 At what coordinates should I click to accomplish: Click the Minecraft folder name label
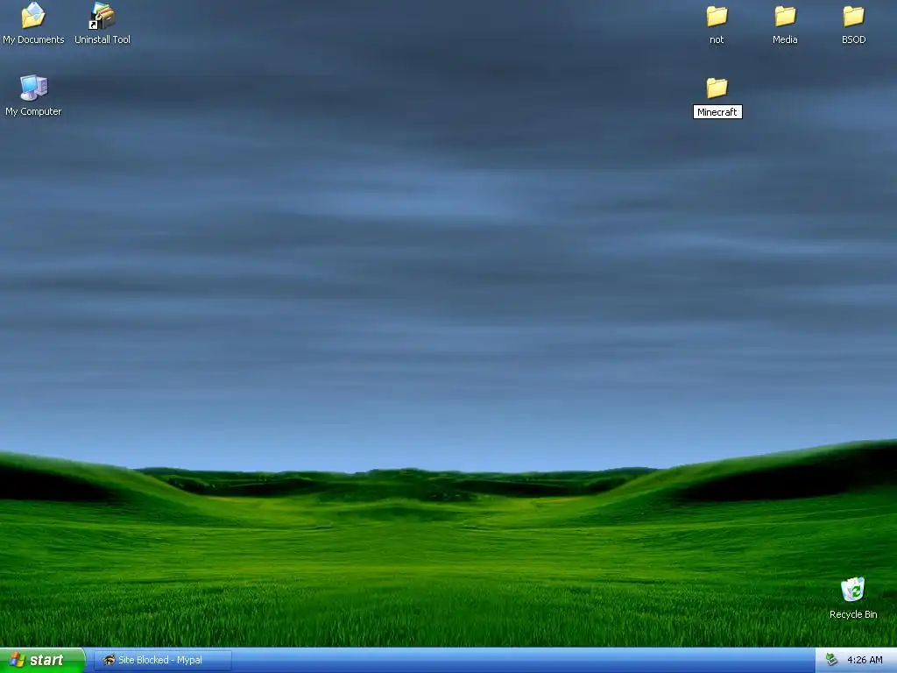pos(717,112)
